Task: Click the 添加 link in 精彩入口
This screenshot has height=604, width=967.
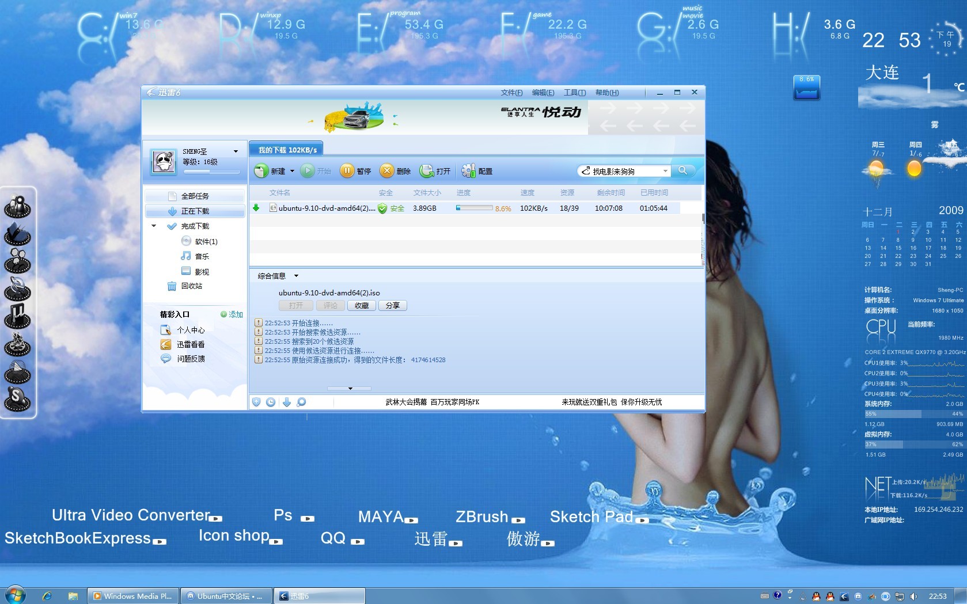Action: [x=232, y=314]
